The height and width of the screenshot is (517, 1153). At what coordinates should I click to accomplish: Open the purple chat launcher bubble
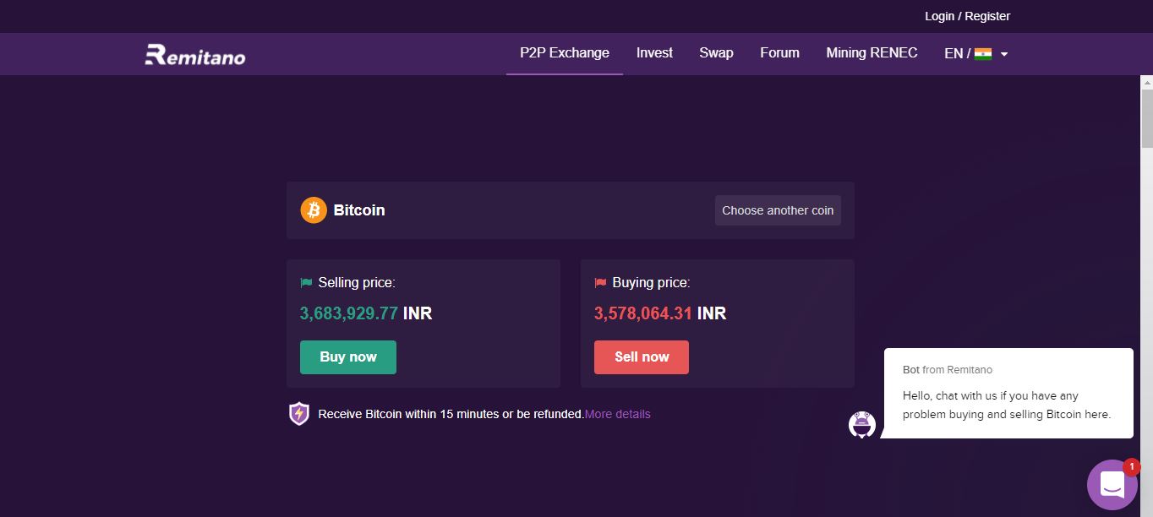tap(1112, 485)
